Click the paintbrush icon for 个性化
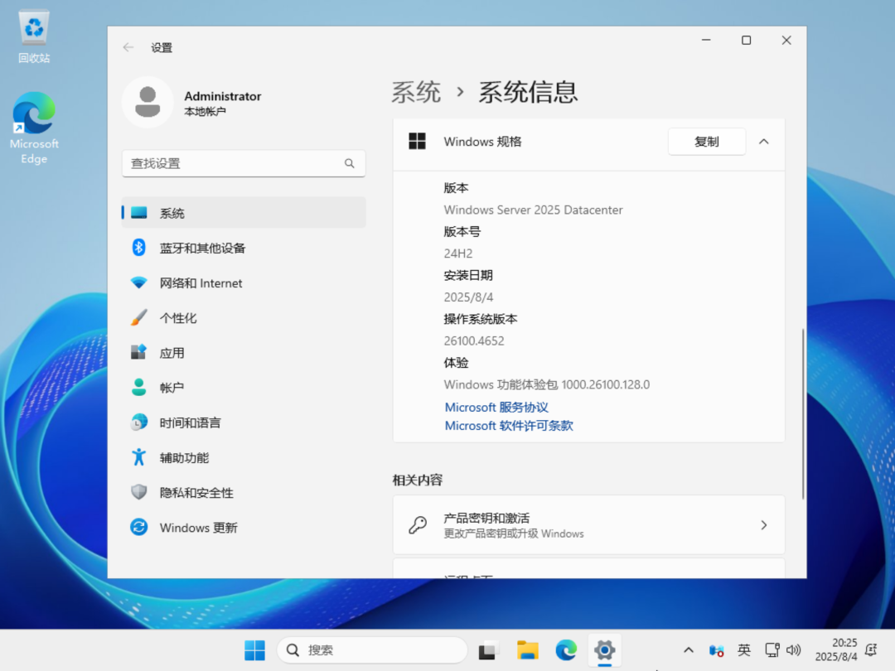This screenshot has width=895, height=671. point(138,317)
